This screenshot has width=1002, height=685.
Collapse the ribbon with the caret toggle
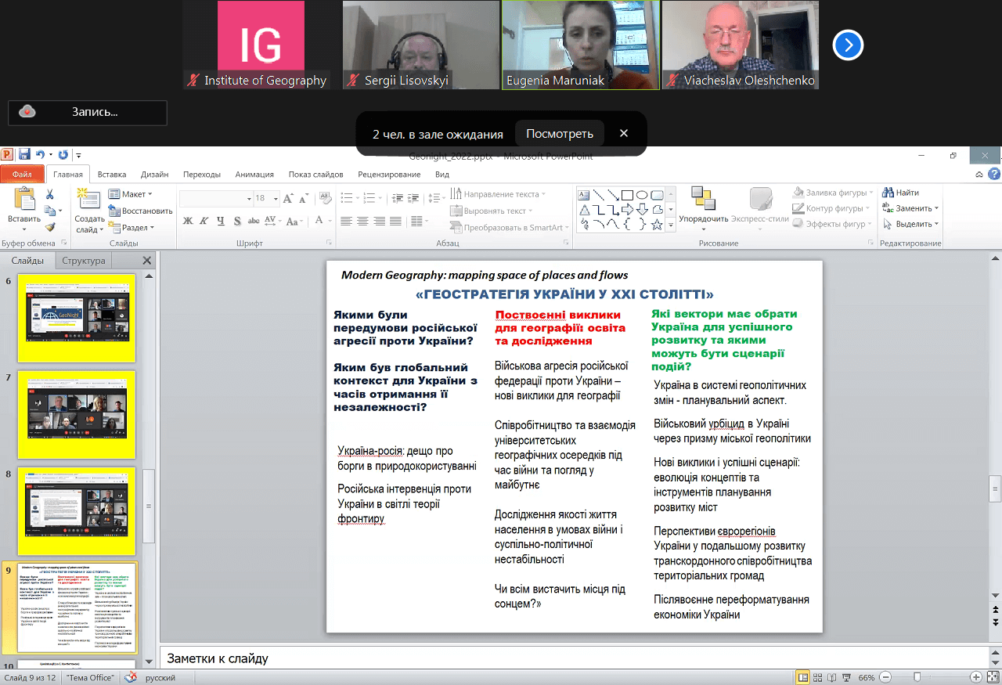click(978, 174)
